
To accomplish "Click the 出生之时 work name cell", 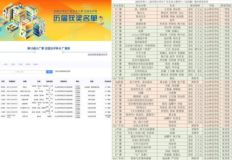I will [141, 27].
